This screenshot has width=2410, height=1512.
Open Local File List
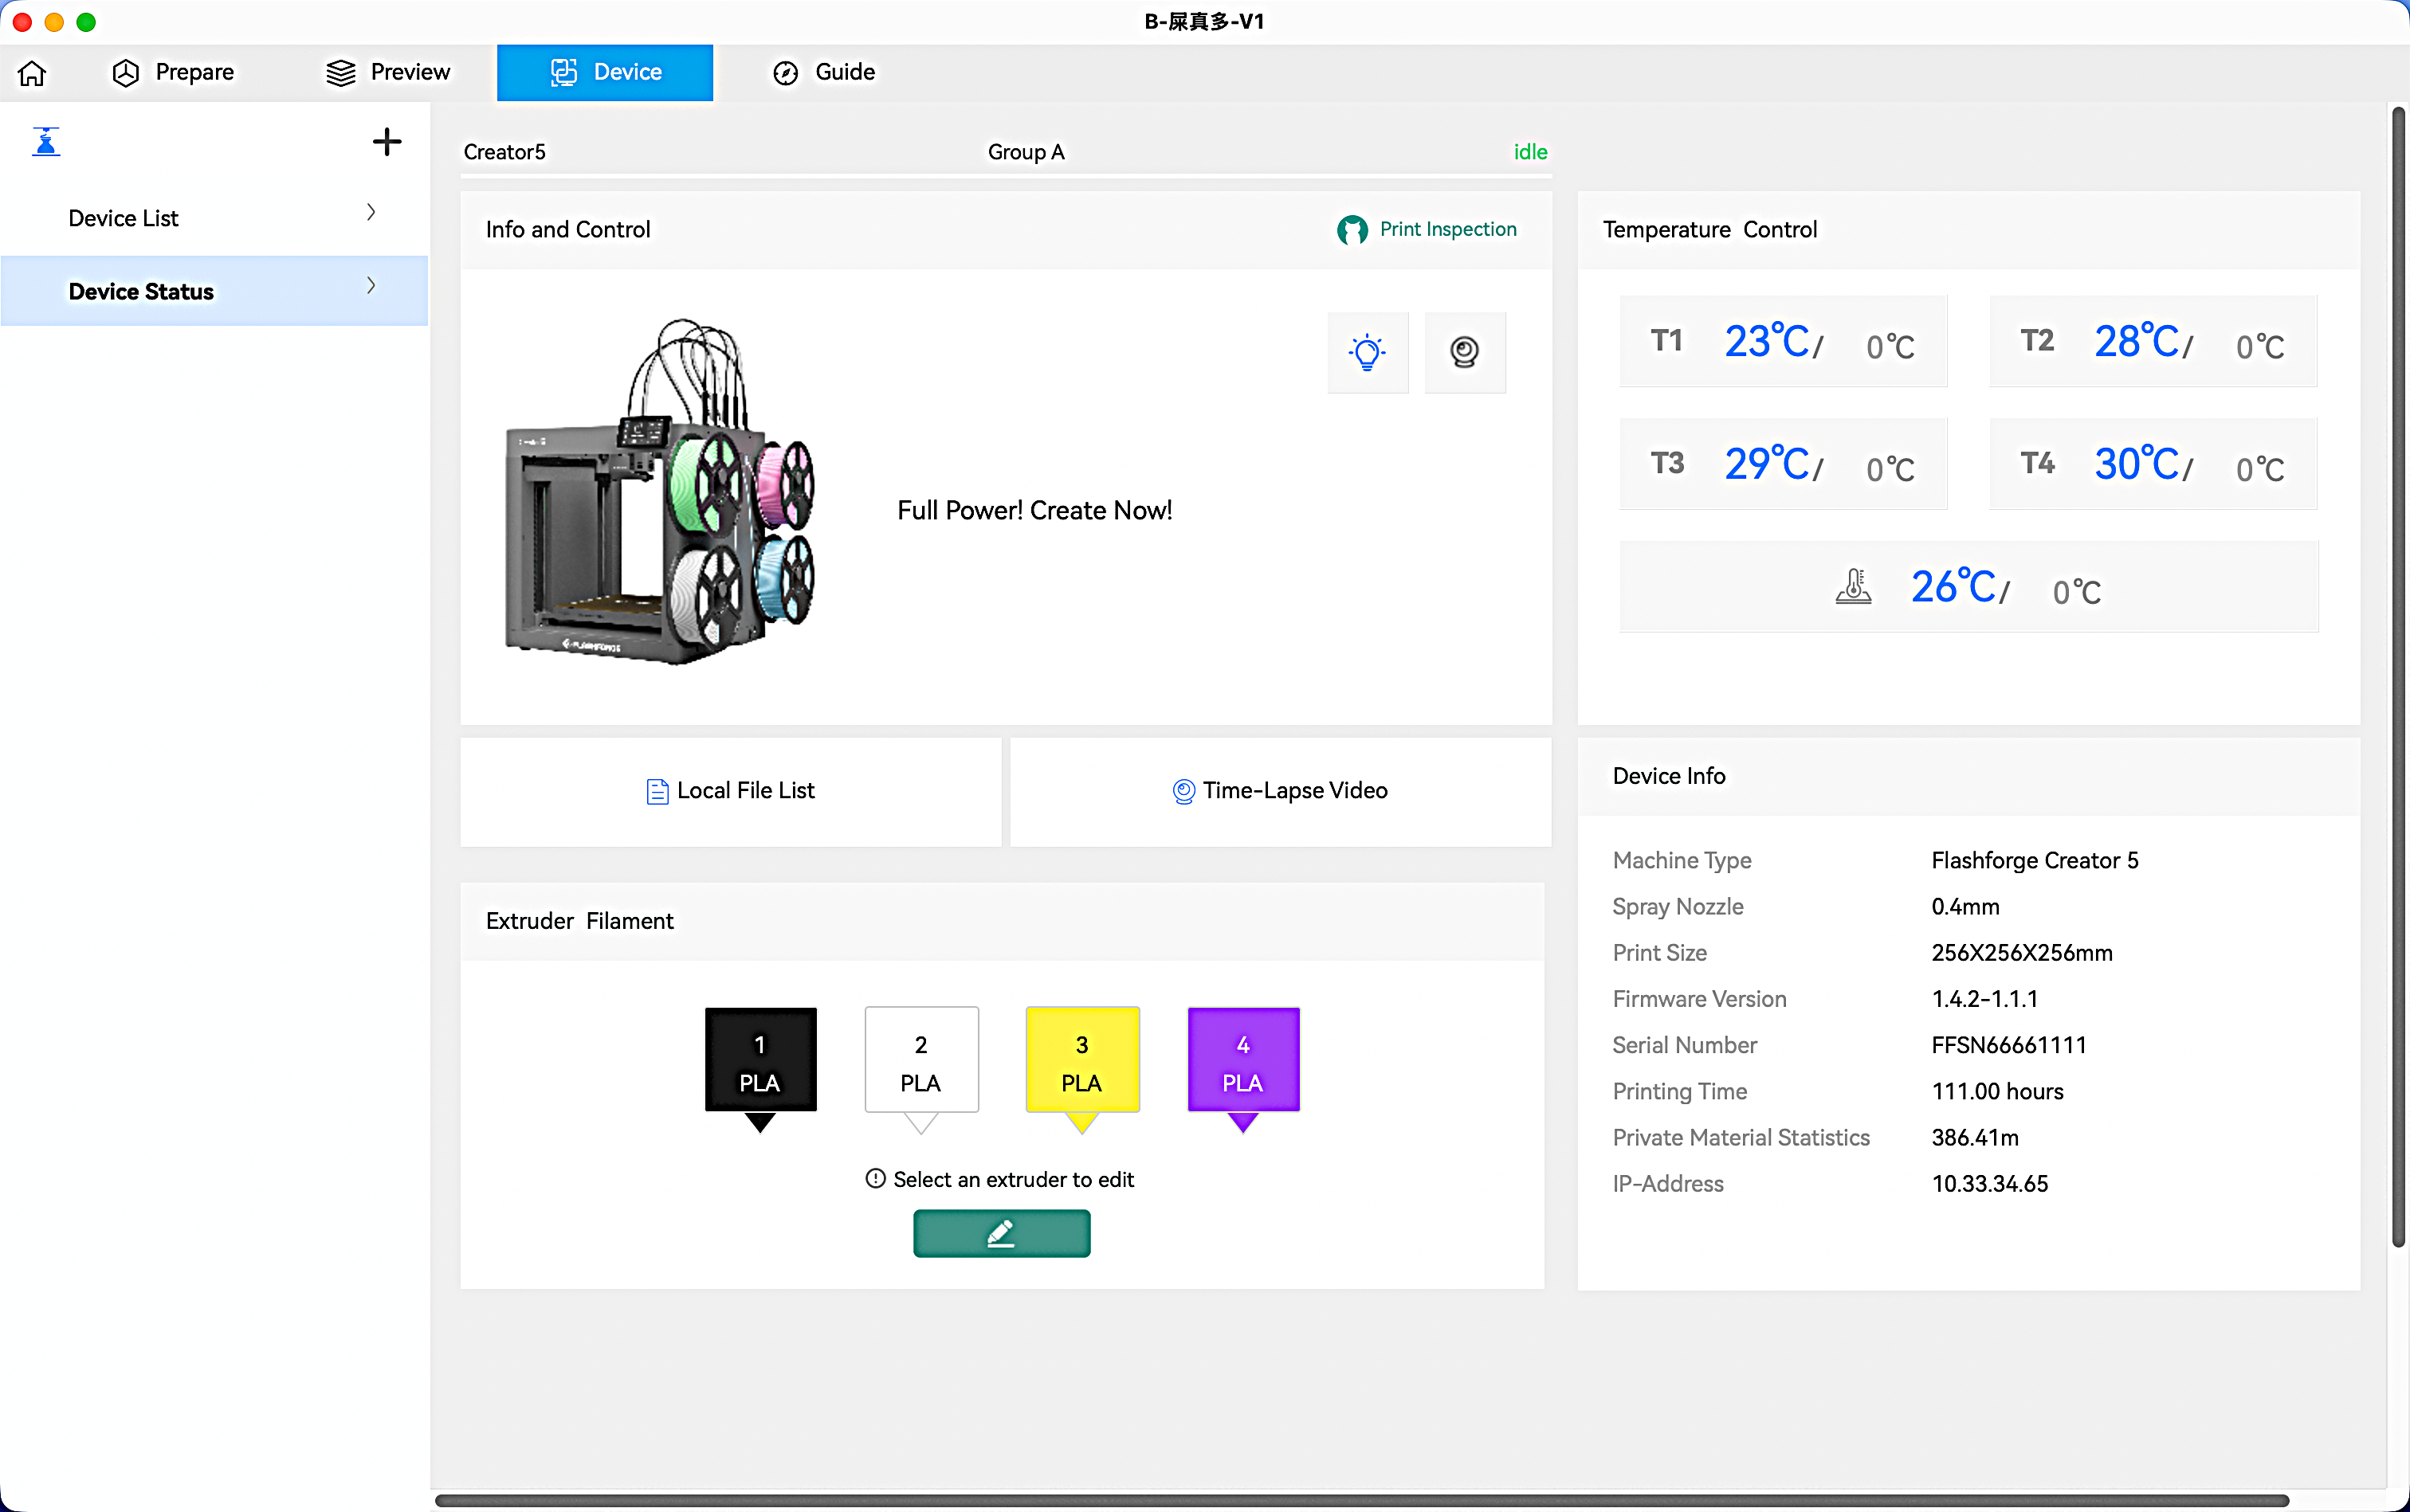click(730, 791)
